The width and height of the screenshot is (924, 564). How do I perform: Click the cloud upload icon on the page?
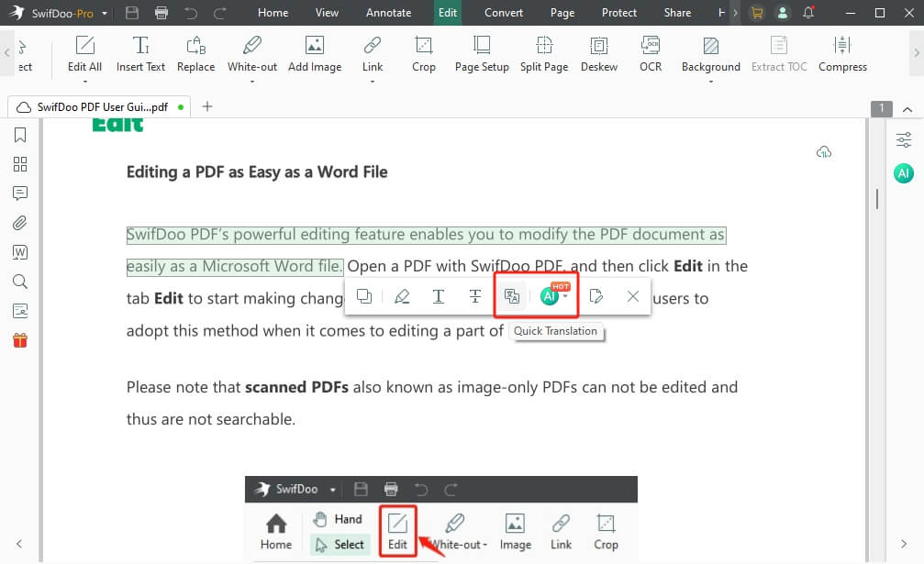[x=824, y=152]
